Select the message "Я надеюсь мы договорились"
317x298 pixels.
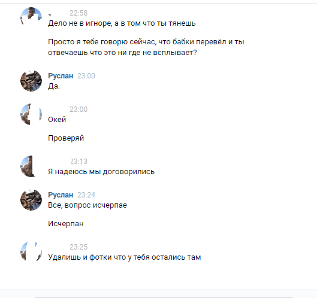(101, 172)
